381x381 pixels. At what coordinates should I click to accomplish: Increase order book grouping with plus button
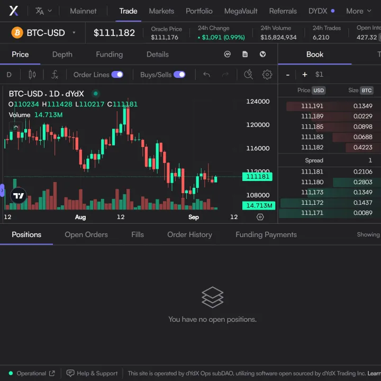305,75
